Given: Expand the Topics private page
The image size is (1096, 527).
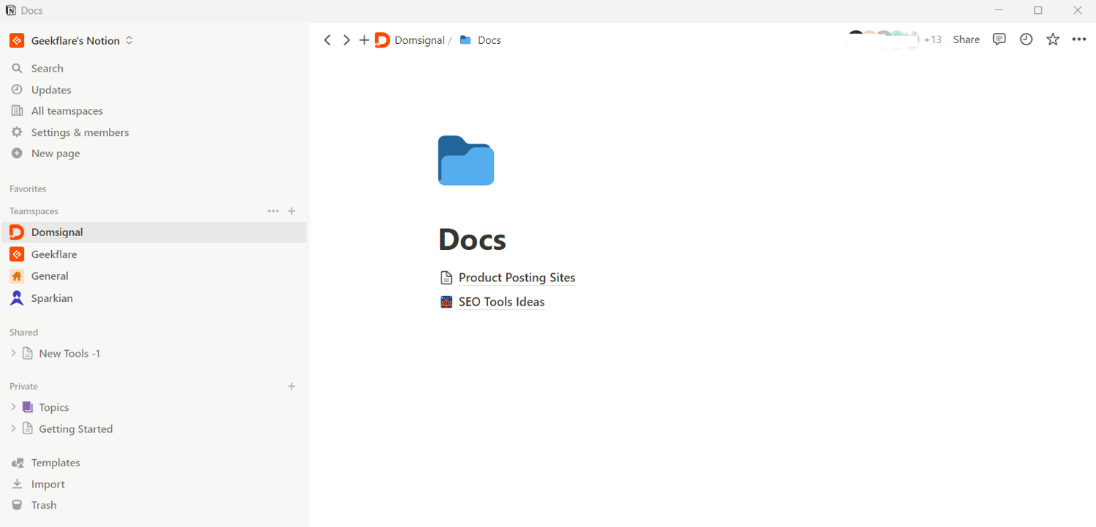Looking at the screenshot, I should tap(13, 407).
